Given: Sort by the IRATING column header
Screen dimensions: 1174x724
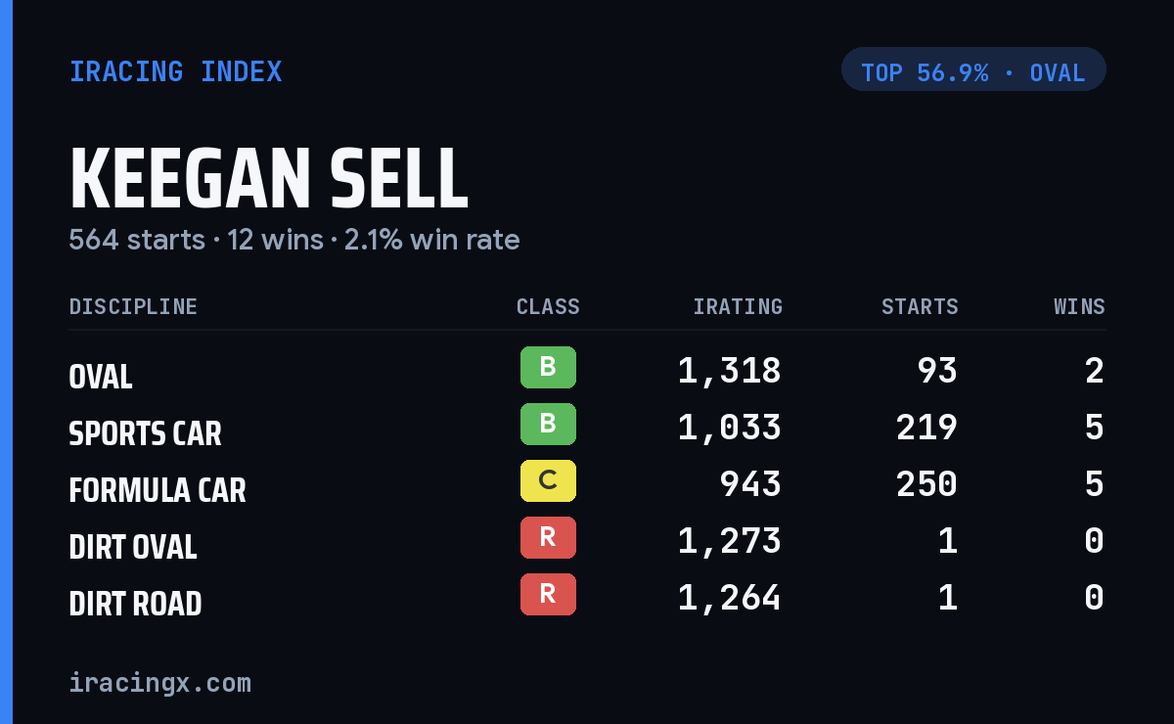Looking at the screenshot, I should click(x=738, y=307).
